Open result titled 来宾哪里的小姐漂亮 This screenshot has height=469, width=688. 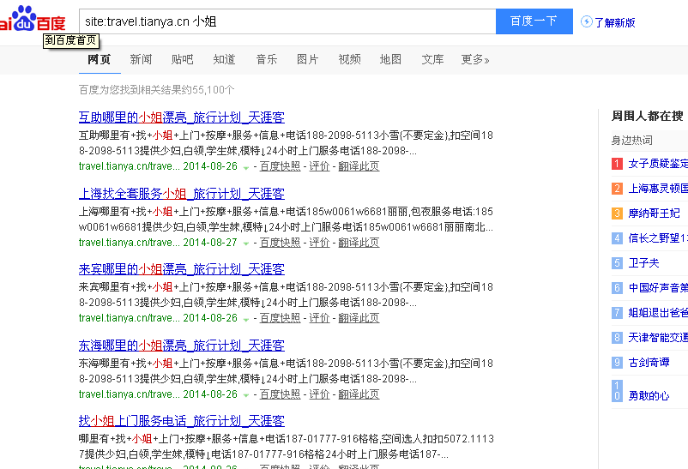(182, 269)
